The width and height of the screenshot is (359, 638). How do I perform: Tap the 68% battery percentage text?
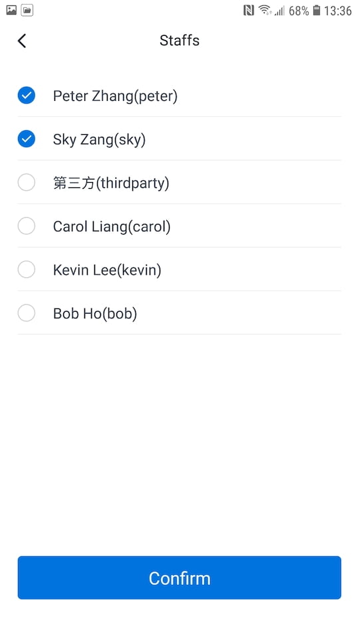click(299, 11)
